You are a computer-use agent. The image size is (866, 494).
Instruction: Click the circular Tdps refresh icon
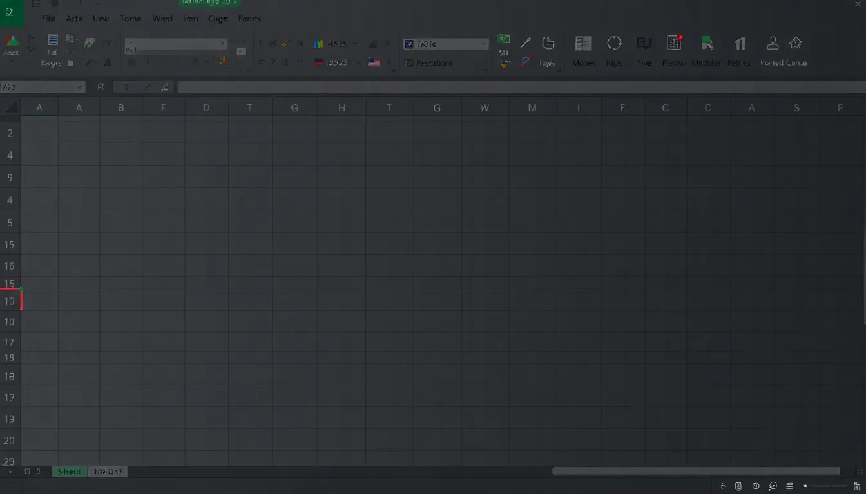click(614, 44)
